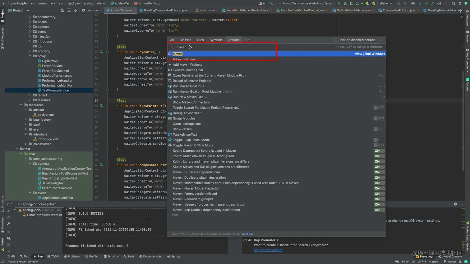Open Spring tool window

click(173, 257)
